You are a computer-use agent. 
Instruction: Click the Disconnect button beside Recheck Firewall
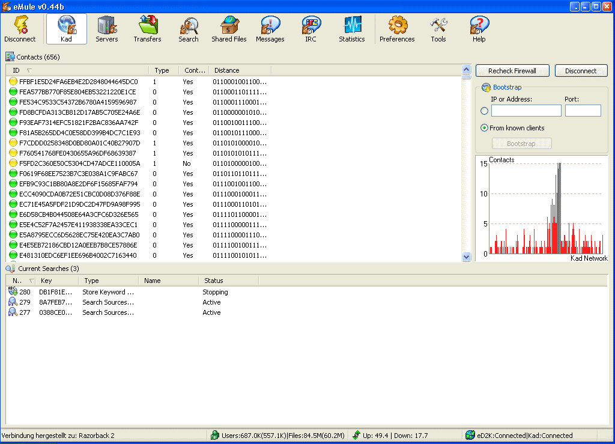(581, 71)
